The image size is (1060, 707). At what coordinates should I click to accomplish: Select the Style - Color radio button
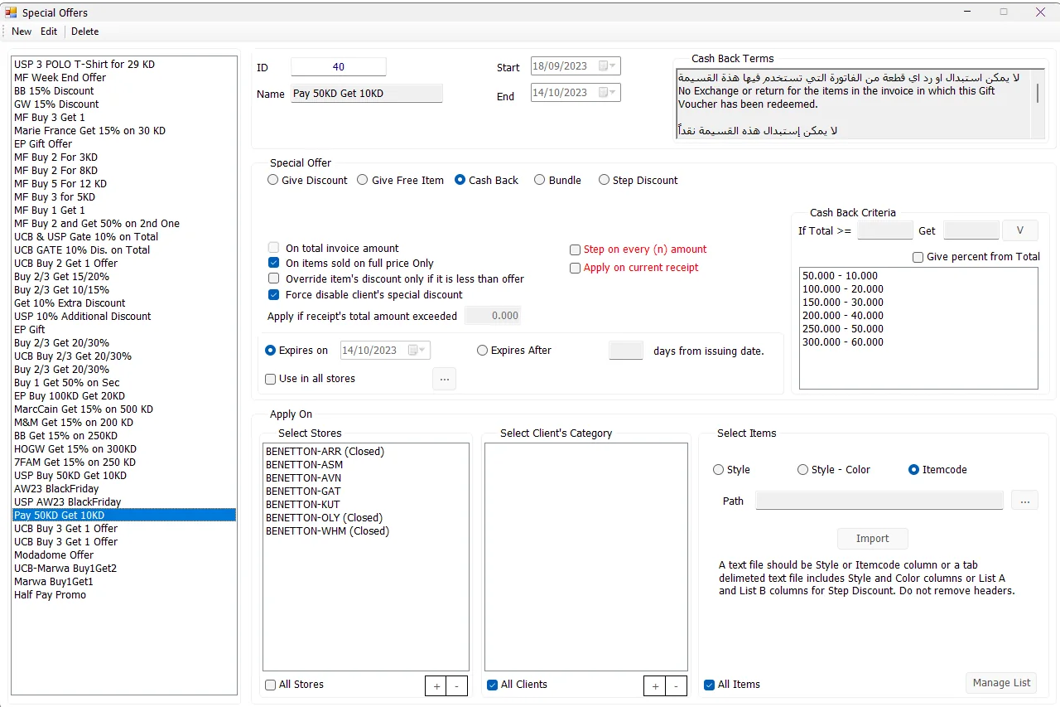coord(833,470)
